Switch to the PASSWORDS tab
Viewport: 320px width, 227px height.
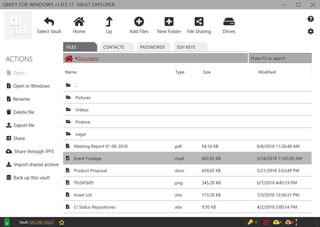(x=154, y=47)
